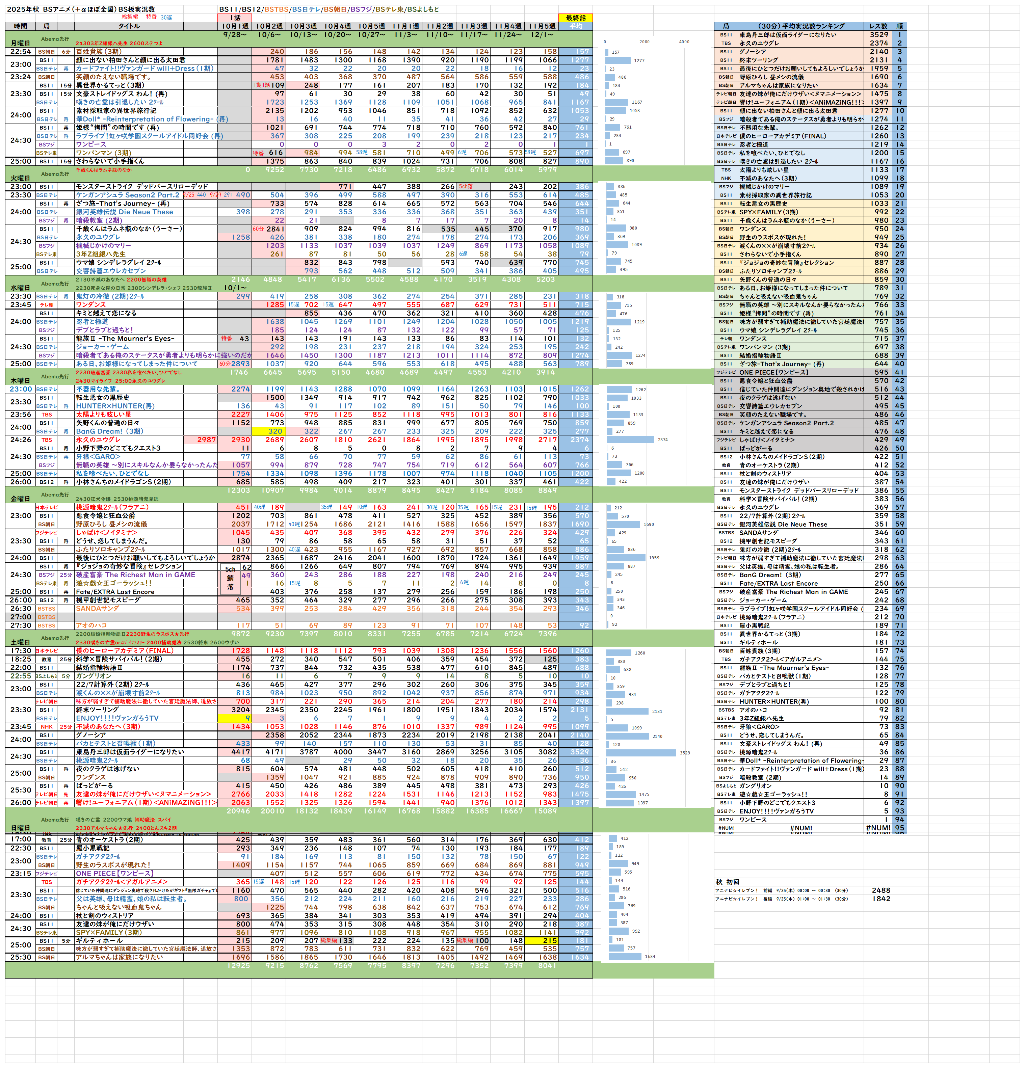The height and width of the screenshot is (1068, 1025).
Task: Click the 2025年秋 BSアニメ sheet title
Action: [x=81, y=9]
